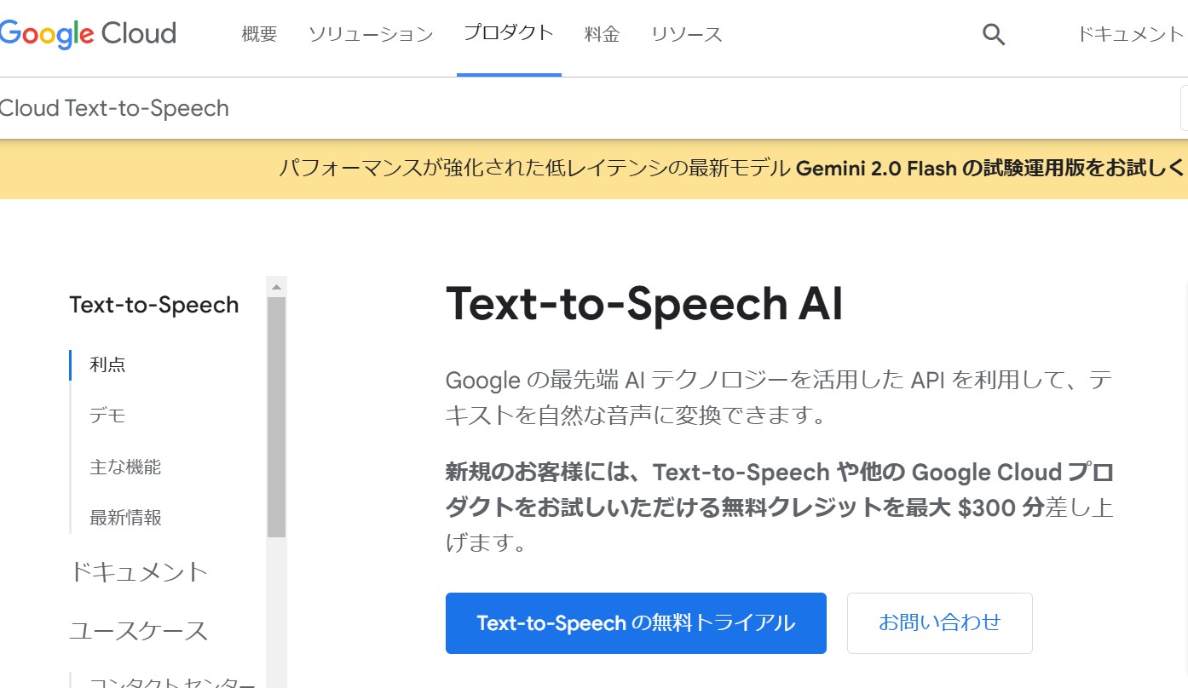The height and width of the screenshot is (688, 1188).
Task: Click the お問い合わせ button
Action: pos(939,623)
